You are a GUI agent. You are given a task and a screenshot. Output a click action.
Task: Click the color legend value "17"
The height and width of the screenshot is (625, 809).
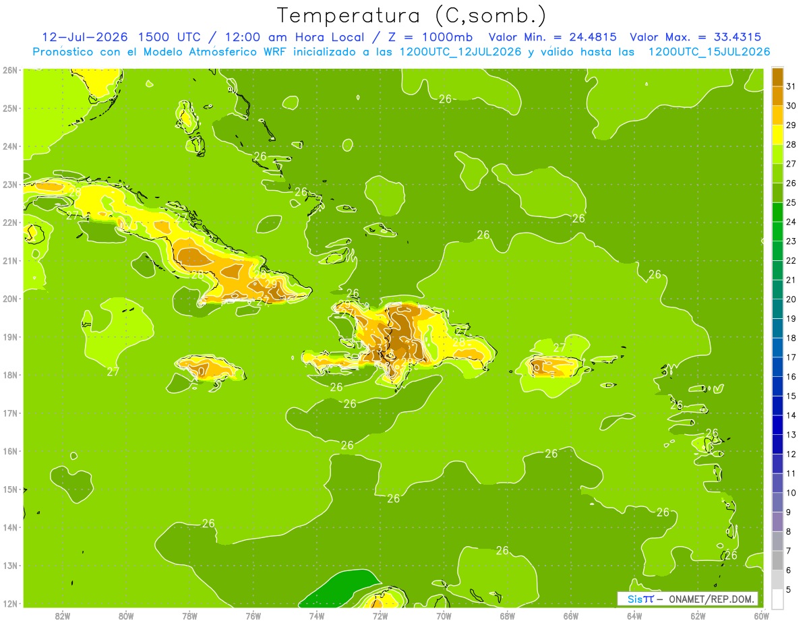[x=791, y=357]
